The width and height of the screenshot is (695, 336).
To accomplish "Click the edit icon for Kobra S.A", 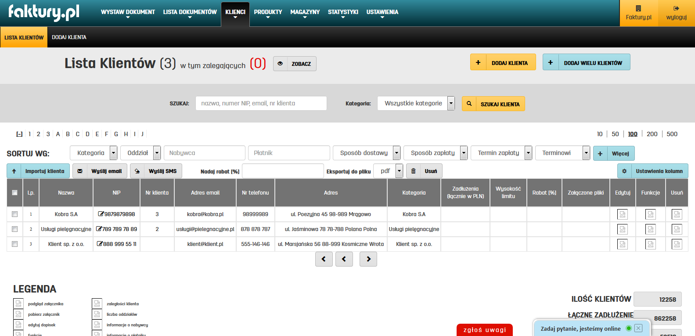I will [x=622, y=214].
